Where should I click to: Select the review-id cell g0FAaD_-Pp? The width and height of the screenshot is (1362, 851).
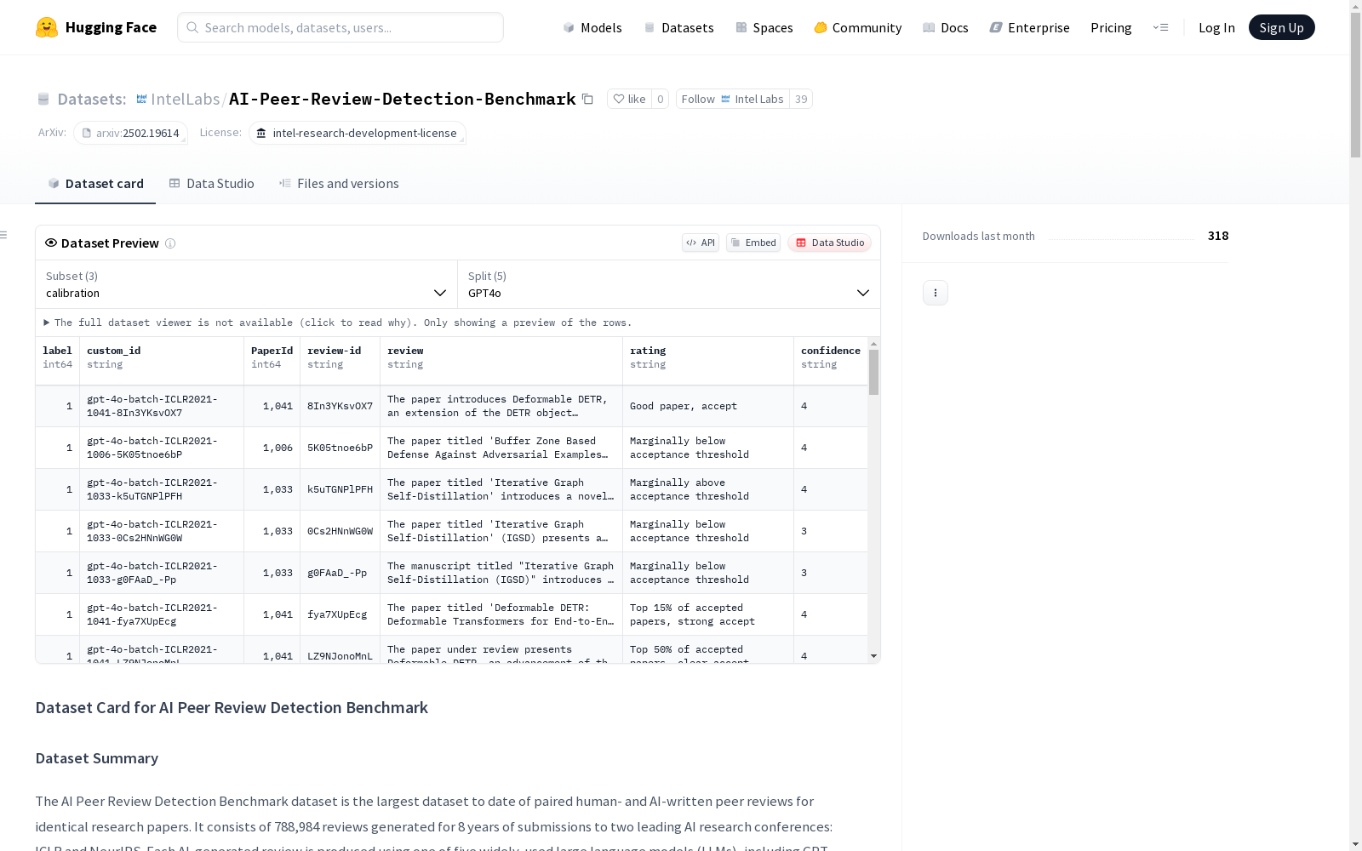340,573
